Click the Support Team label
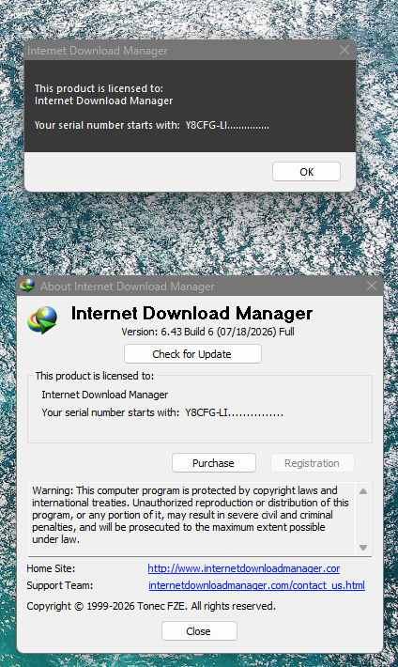Image resolution: width=398 pixels, height=667 pixels. tap(59, 585)
